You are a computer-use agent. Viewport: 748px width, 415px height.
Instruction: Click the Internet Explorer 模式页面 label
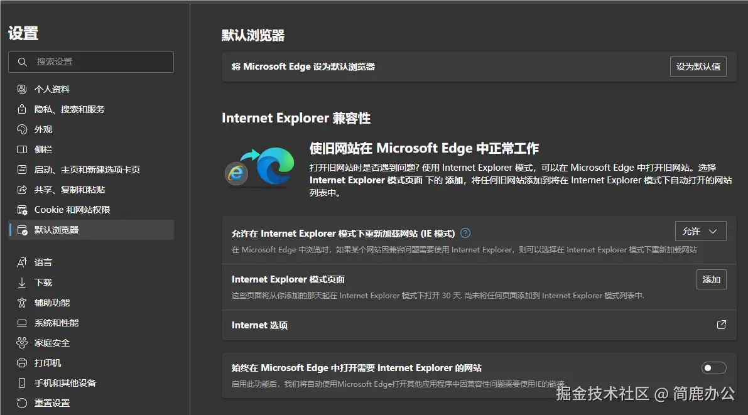[x=288, y=279]
